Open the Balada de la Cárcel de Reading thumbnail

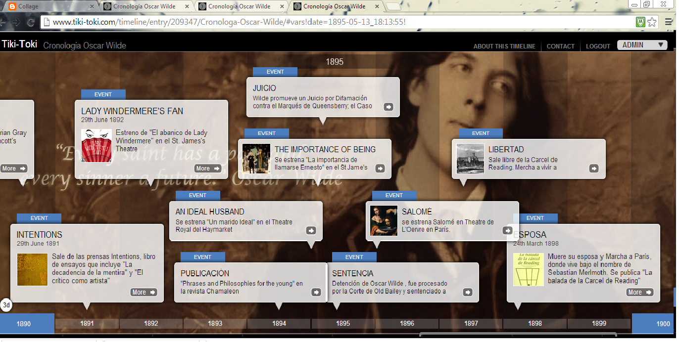tap(529, 269)
